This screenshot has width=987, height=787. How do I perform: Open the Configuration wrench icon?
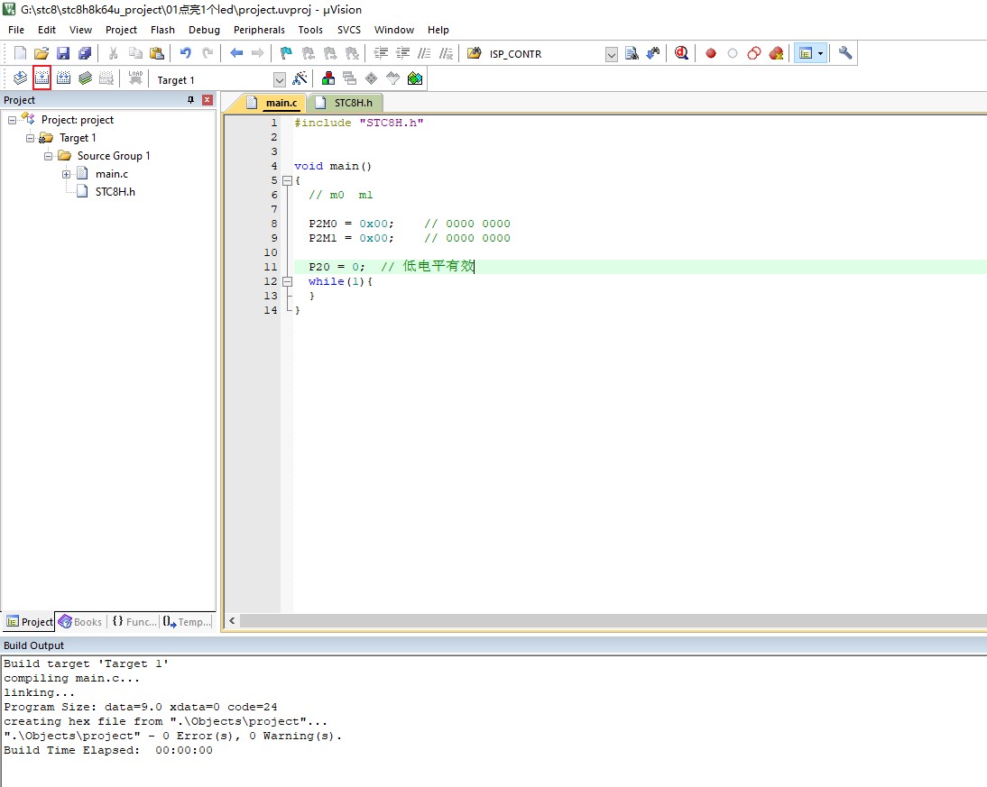845,53
